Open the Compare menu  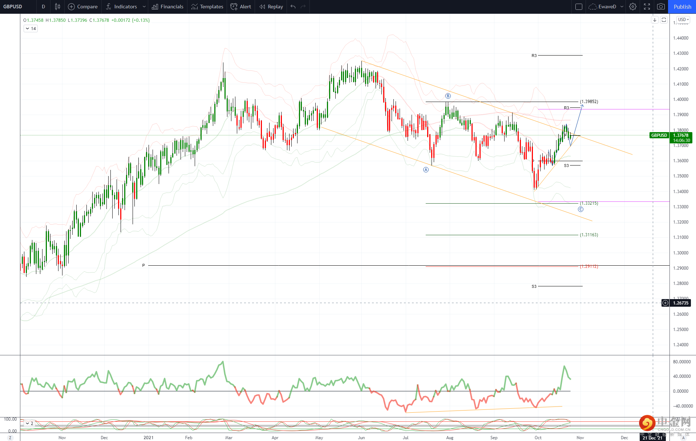tap(83, 7)
